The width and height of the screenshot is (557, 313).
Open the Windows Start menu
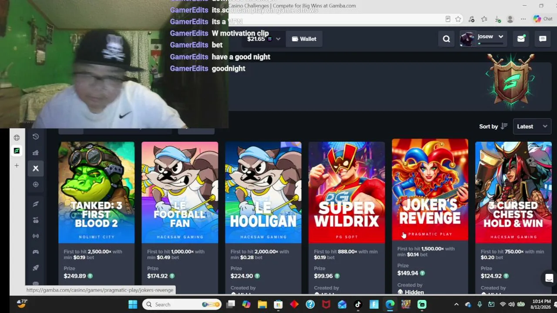click(133, 304)
